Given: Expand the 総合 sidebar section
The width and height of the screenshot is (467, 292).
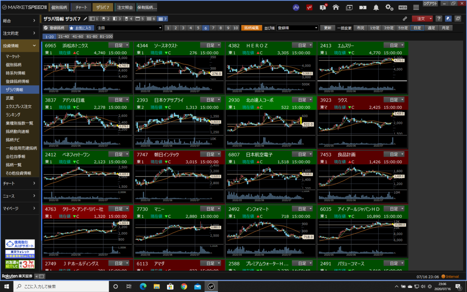Looking at the screenshot, I should click(x=20, y=21).
